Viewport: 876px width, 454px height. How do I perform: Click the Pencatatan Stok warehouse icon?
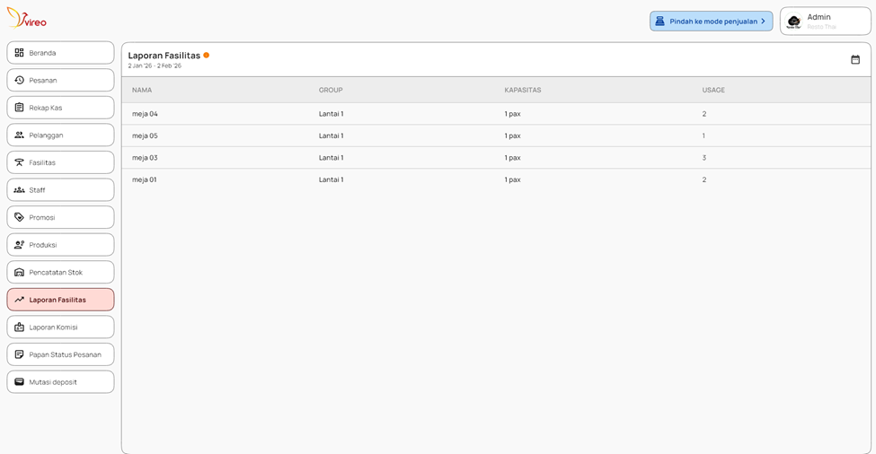pos(19,273)
